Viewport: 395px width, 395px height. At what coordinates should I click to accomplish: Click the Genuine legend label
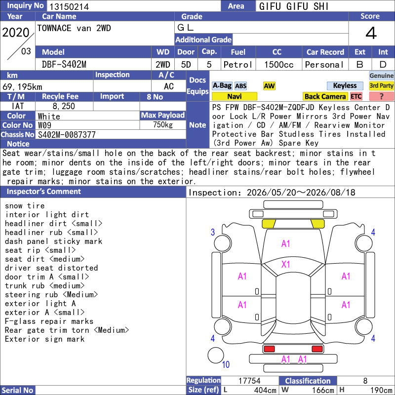tap(381, 76)
